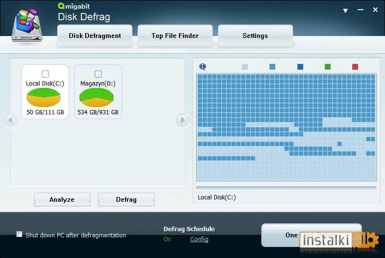Click the Defrag Schedule 'On' status text
Screen dimensions: 385x258
pos(167,239)
